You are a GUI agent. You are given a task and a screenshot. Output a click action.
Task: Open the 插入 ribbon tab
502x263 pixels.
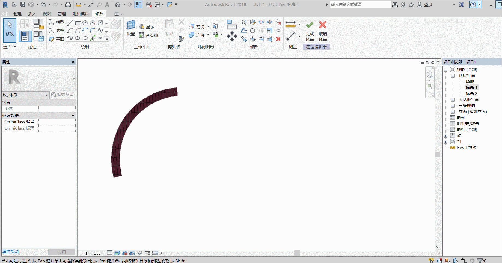coord(32,14)
